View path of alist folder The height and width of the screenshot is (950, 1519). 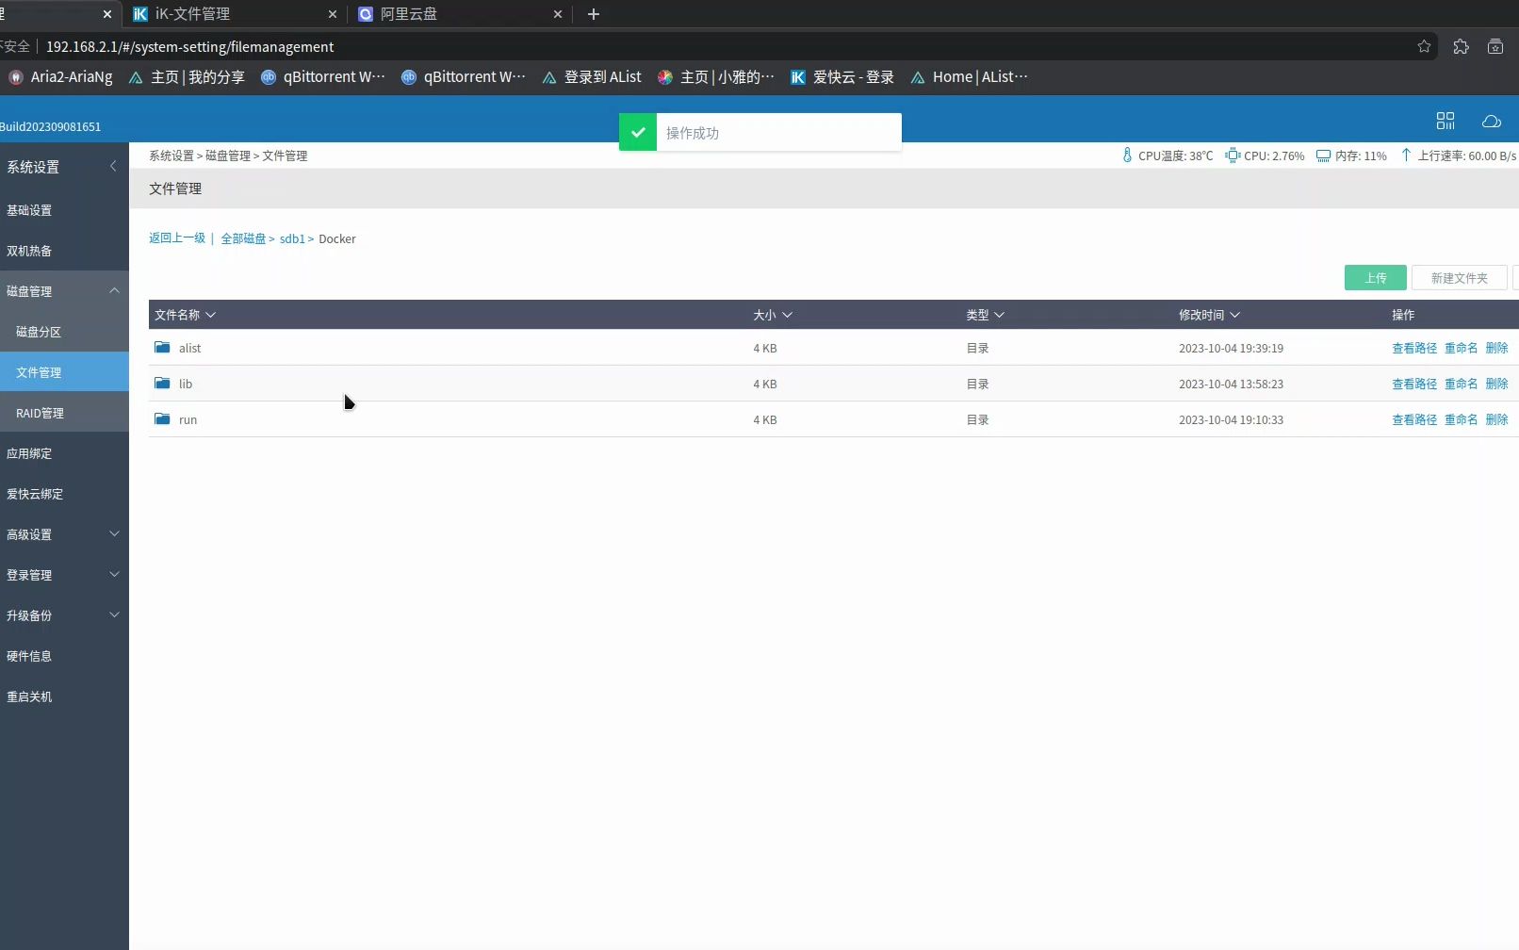(x=1414, y=348)
